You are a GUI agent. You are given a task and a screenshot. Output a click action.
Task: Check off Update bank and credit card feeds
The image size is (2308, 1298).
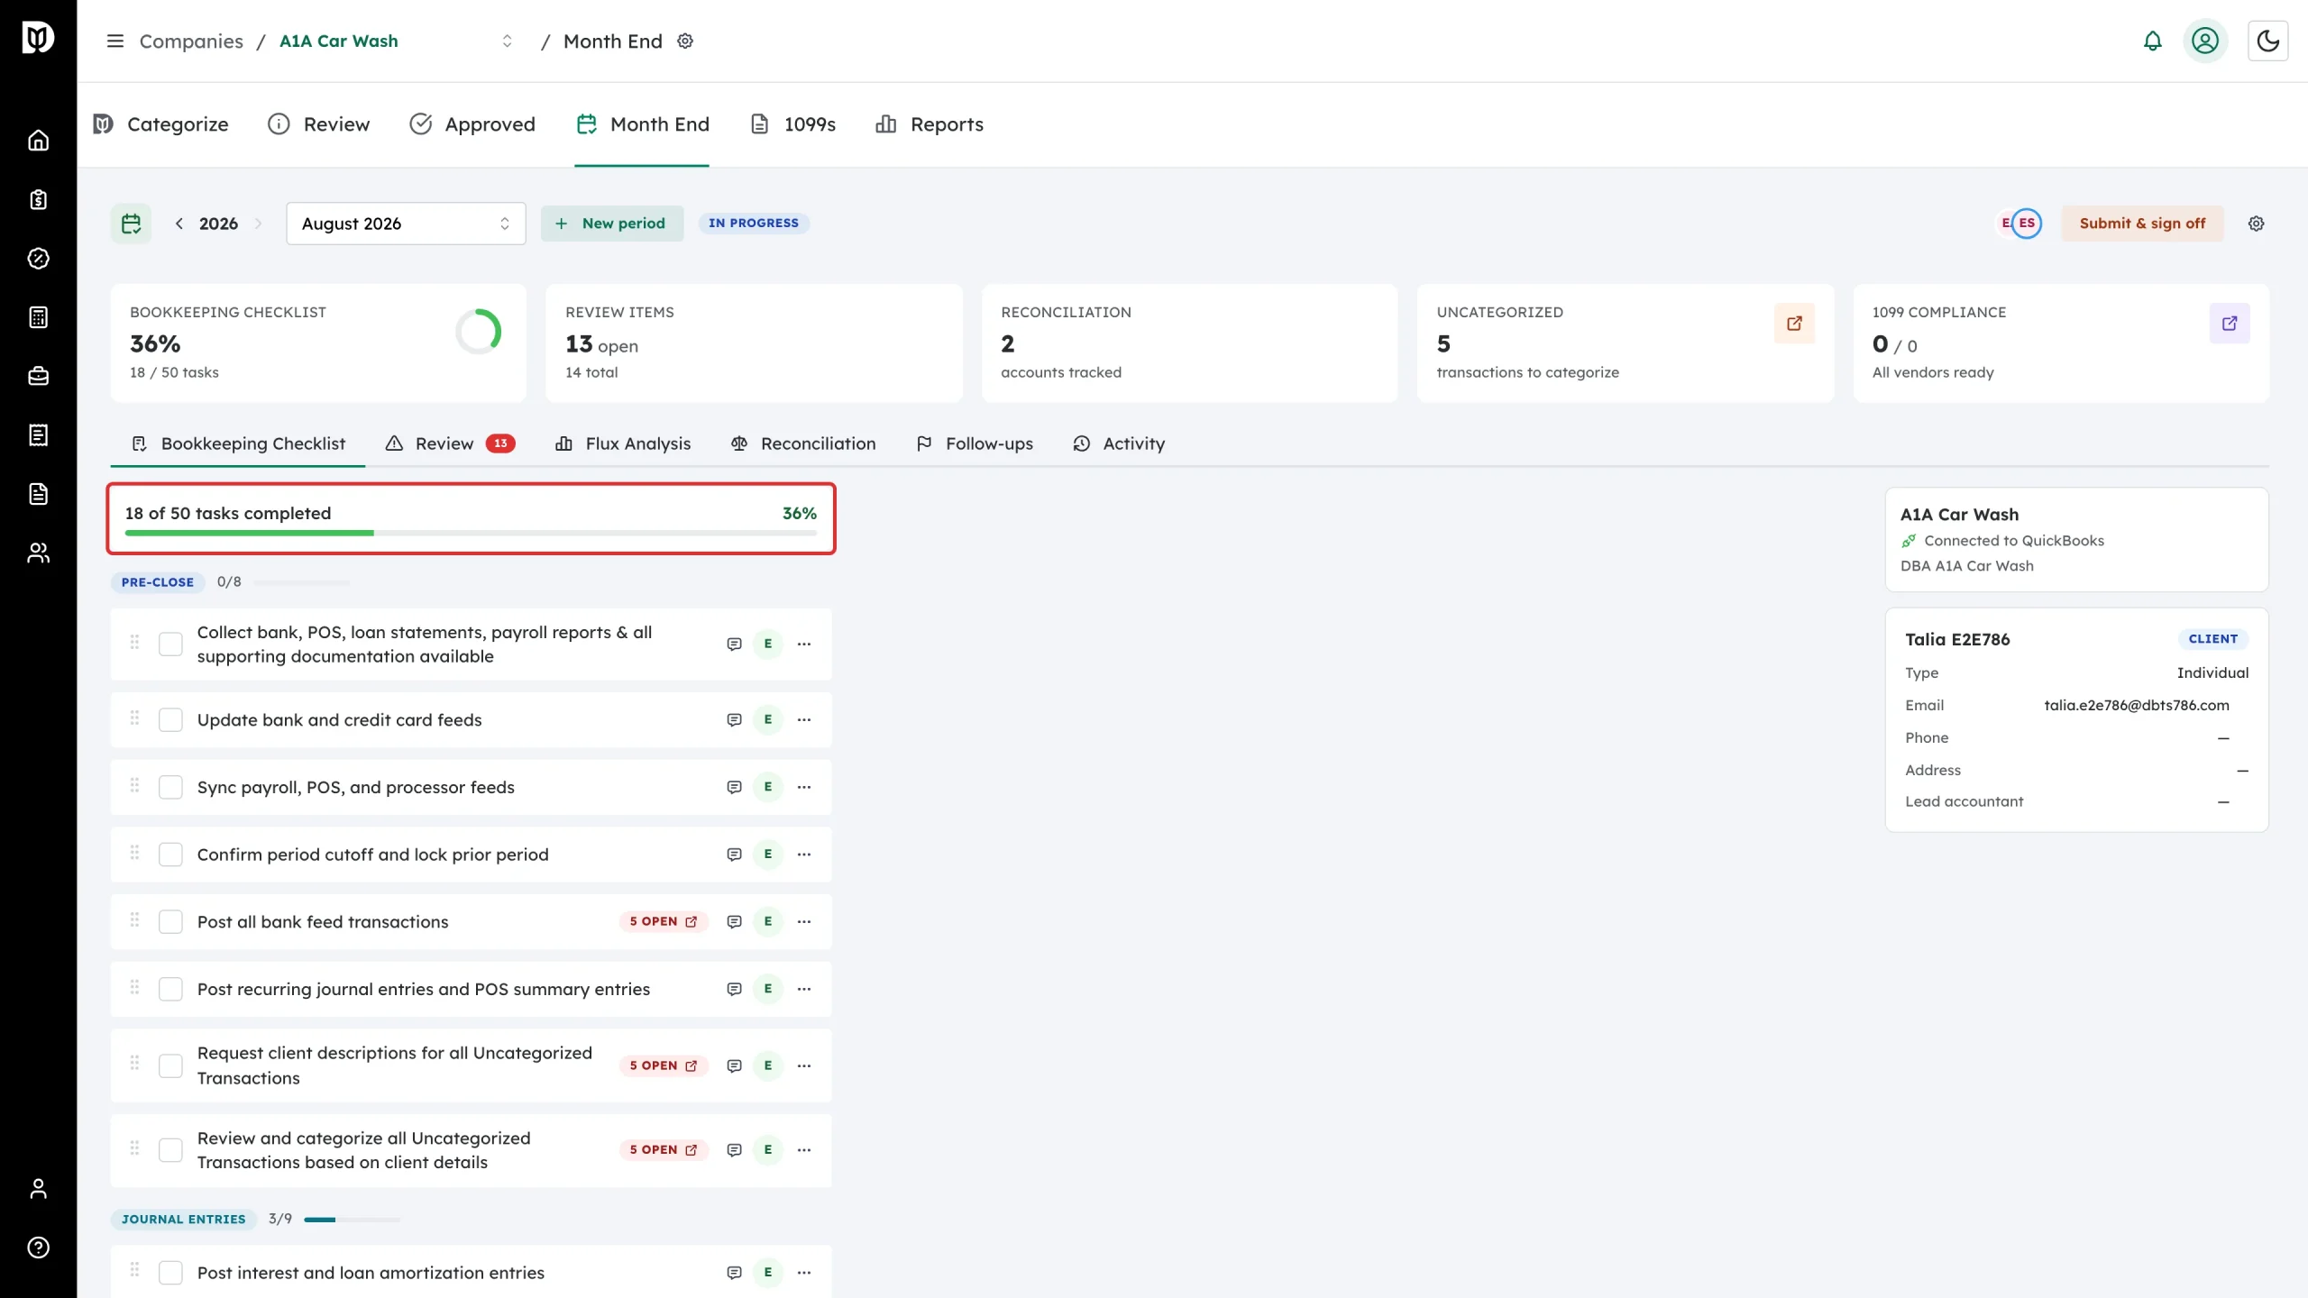170,719
